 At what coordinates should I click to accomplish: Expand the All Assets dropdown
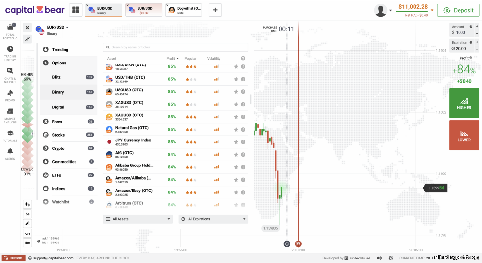click(x=138, y=219)
